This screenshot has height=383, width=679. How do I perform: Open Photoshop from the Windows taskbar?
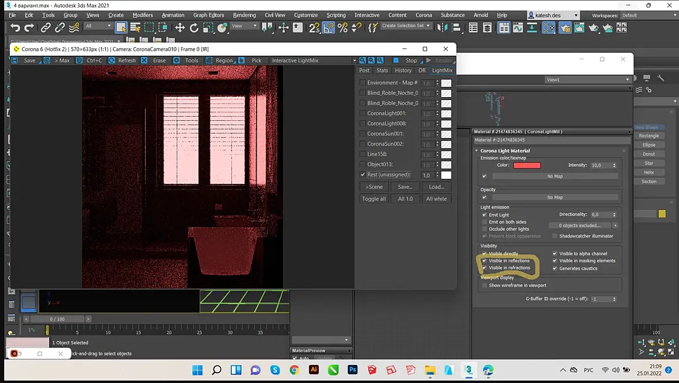pos(353,370)
